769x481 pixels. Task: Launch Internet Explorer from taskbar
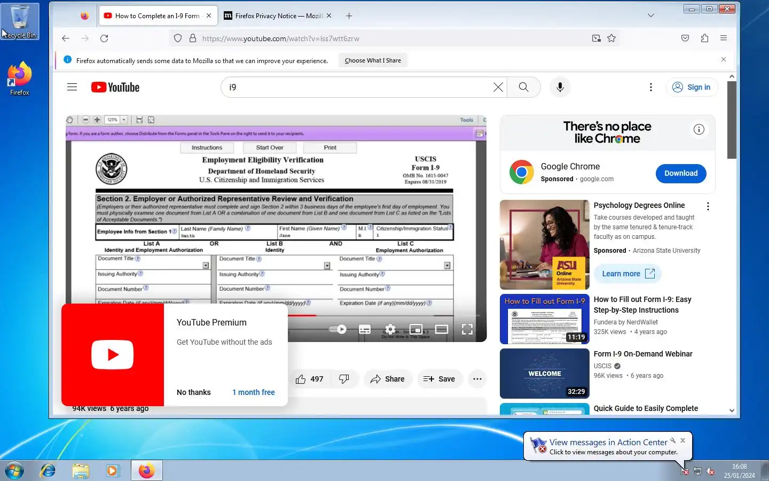(x=48, y=470)
